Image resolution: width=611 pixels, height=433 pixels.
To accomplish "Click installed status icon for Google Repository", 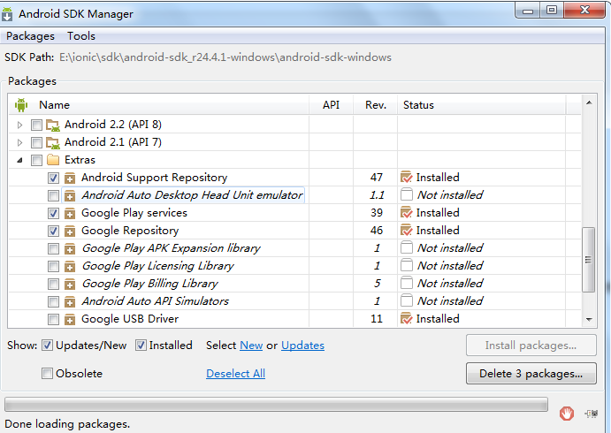I will [407, 231].
